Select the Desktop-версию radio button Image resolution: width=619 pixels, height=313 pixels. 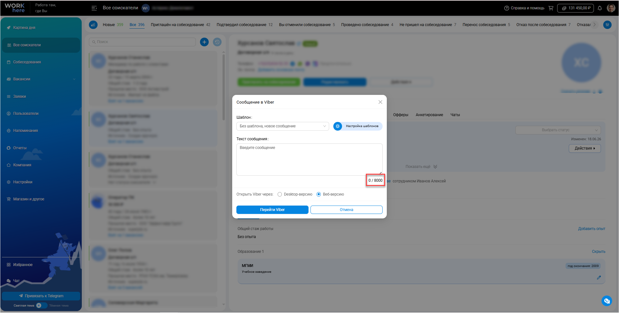point(280,194)
